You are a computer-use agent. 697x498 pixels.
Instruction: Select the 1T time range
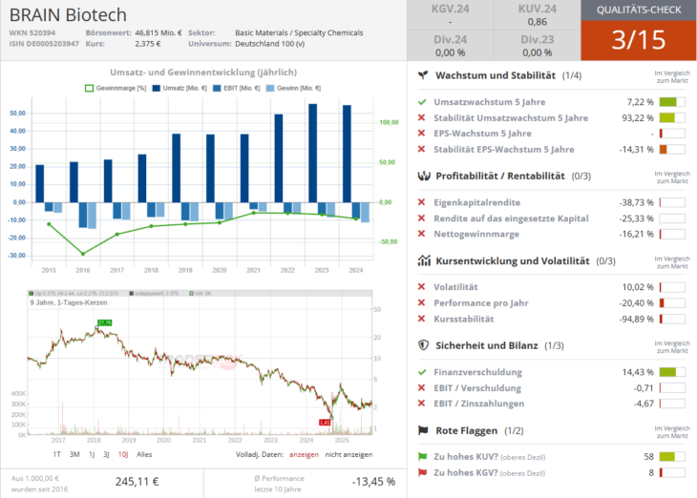pos(57,454)
